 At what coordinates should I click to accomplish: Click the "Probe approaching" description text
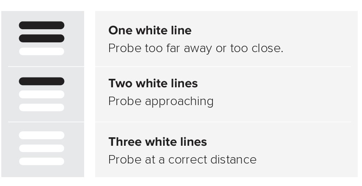[x=161, y=101]
